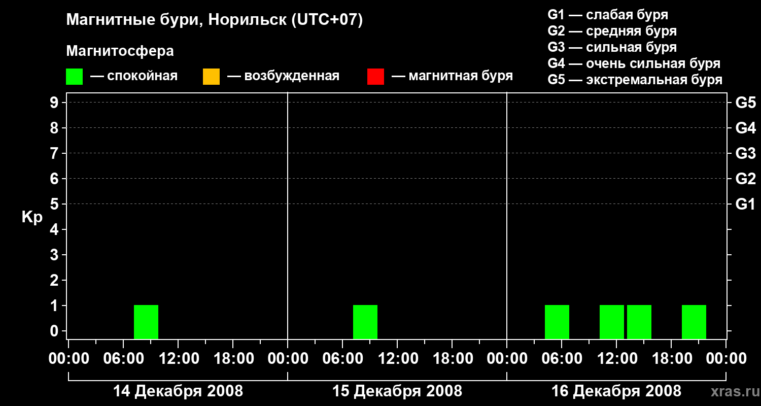Click the '18:00' tick under 16 December

pos(671,358)
